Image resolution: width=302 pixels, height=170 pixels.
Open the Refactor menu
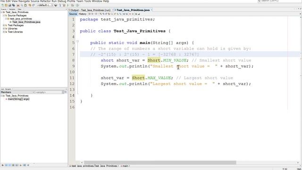45,1
